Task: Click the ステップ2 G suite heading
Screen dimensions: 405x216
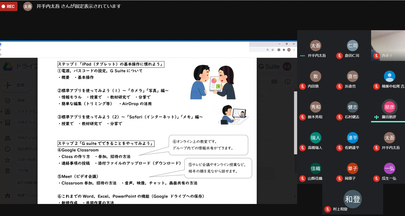Action: 106,144
